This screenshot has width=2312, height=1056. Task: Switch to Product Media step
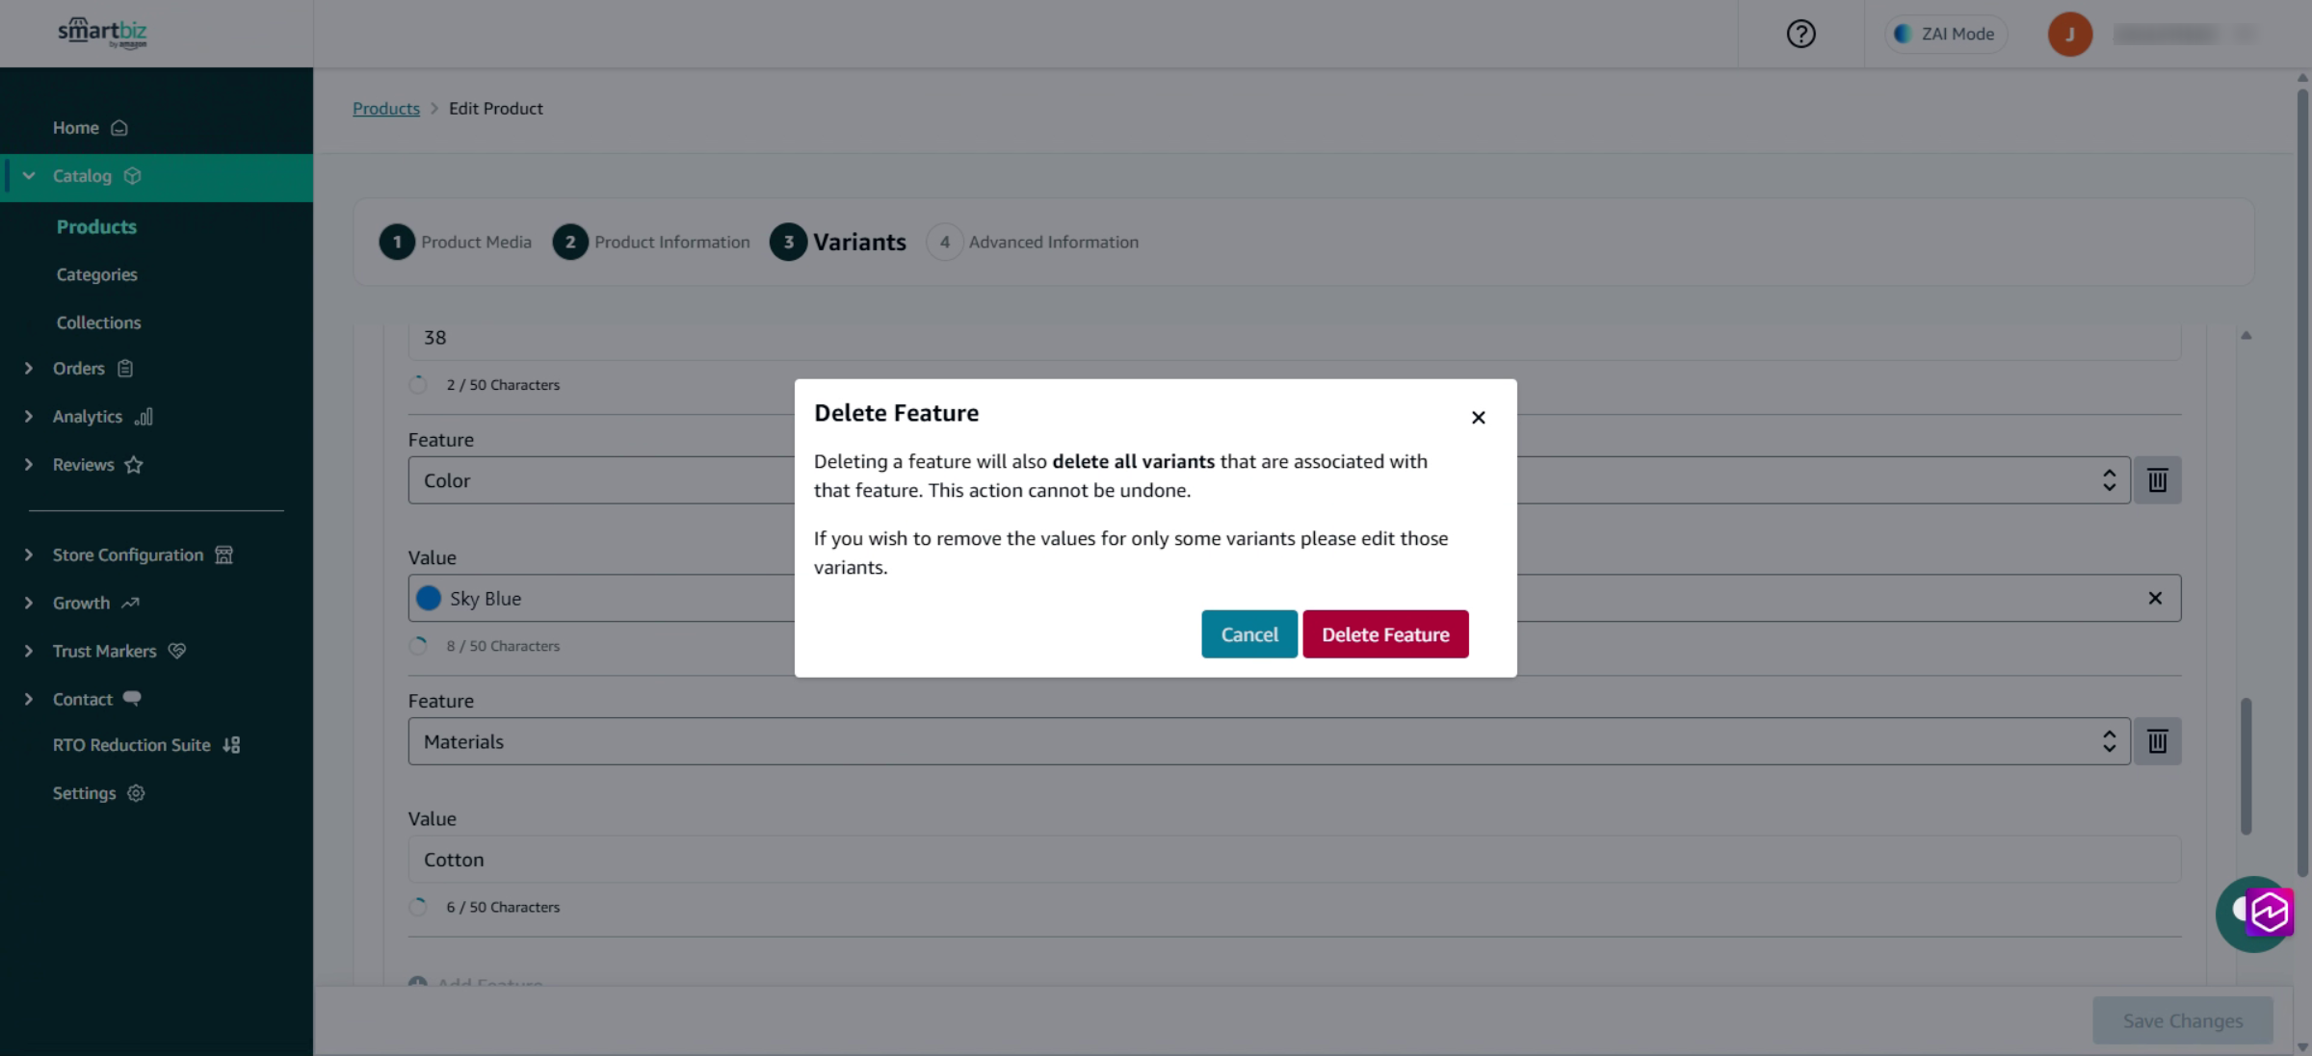(456, 242)
